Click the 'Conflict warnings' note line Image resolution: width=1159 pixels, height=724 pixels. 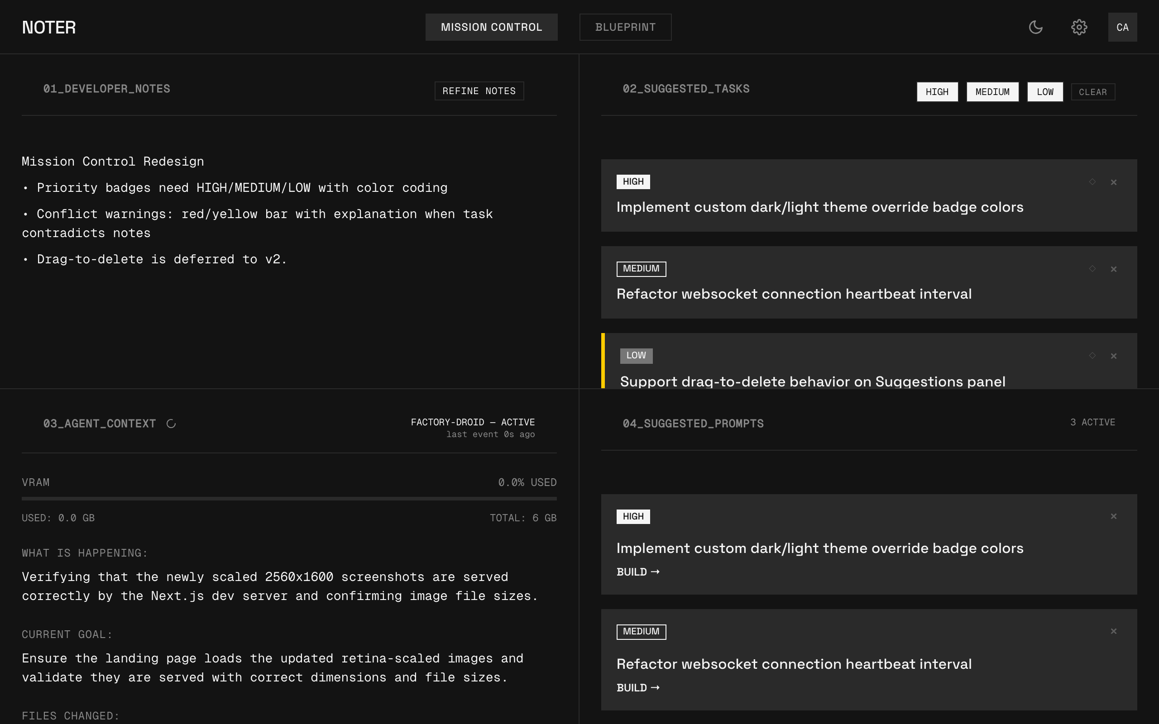(x=257, y=224)
